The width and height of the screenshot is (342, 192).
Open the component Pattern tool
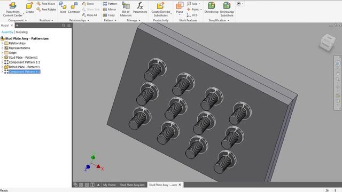(x=110, y=4)
